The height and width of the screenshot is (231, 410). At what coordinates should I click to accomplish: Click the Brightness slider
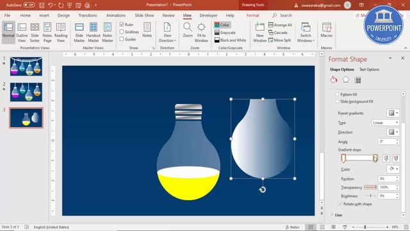[x=370, y=196]
